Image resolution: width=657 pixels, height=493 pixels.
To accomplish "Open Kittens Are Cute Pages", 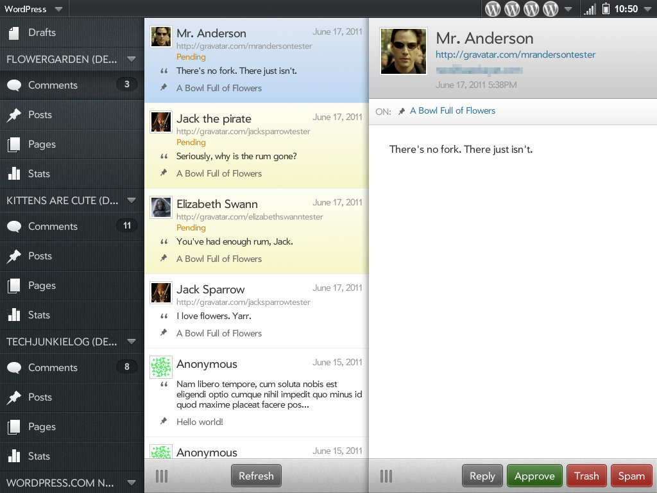I will [72, 286].
